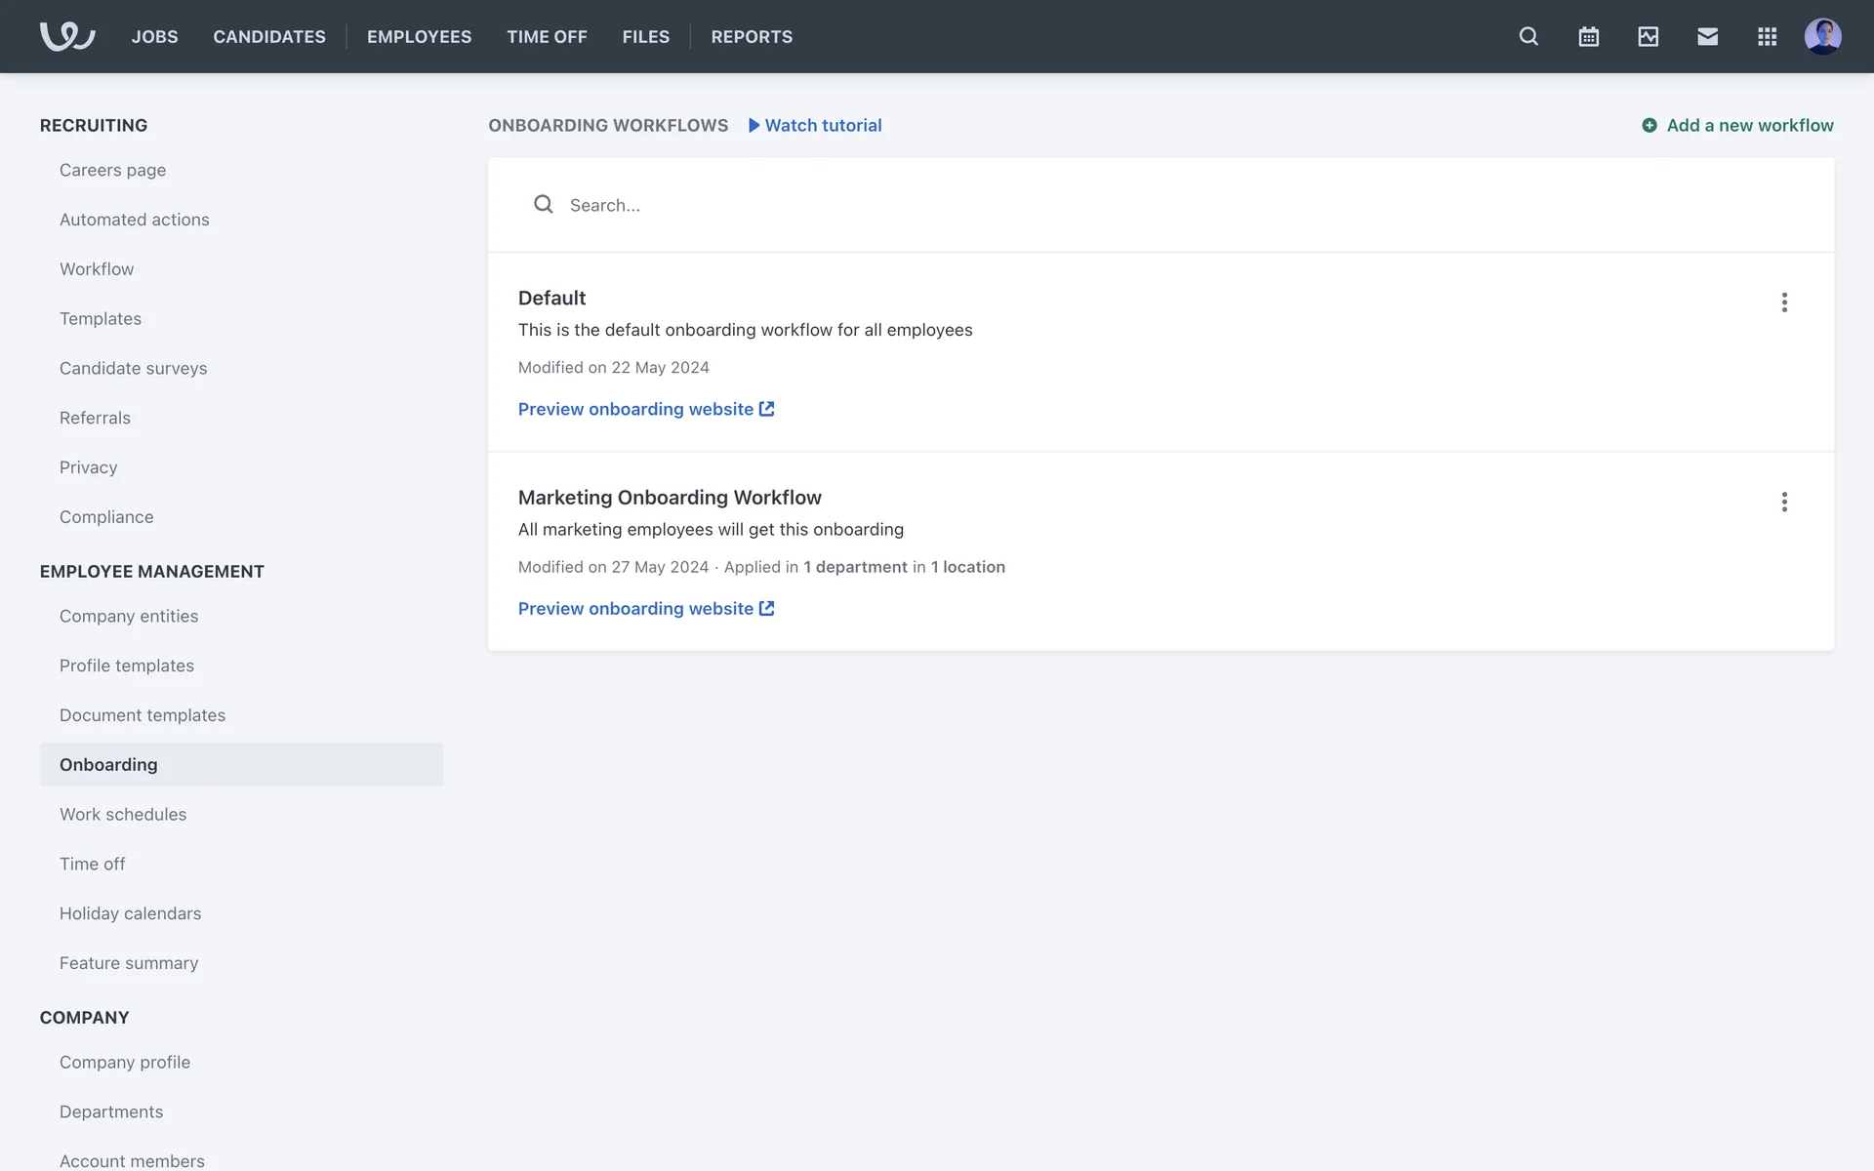Image resolution: width=1874 pixels, height=1171 pixels.
Task: Open the mail inbox icon
Action: click(1707, 36)
